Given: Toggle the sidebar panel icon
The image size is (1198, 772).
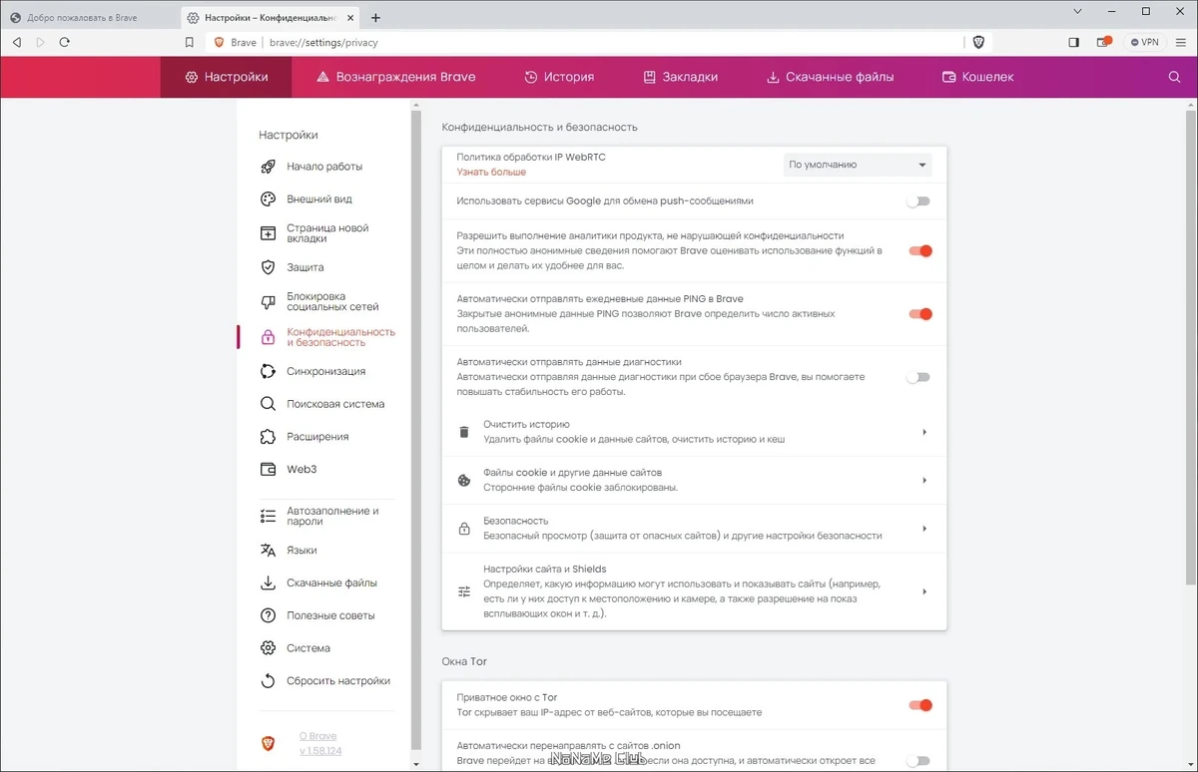Looking at the screenshot, I should point(1074,42).
